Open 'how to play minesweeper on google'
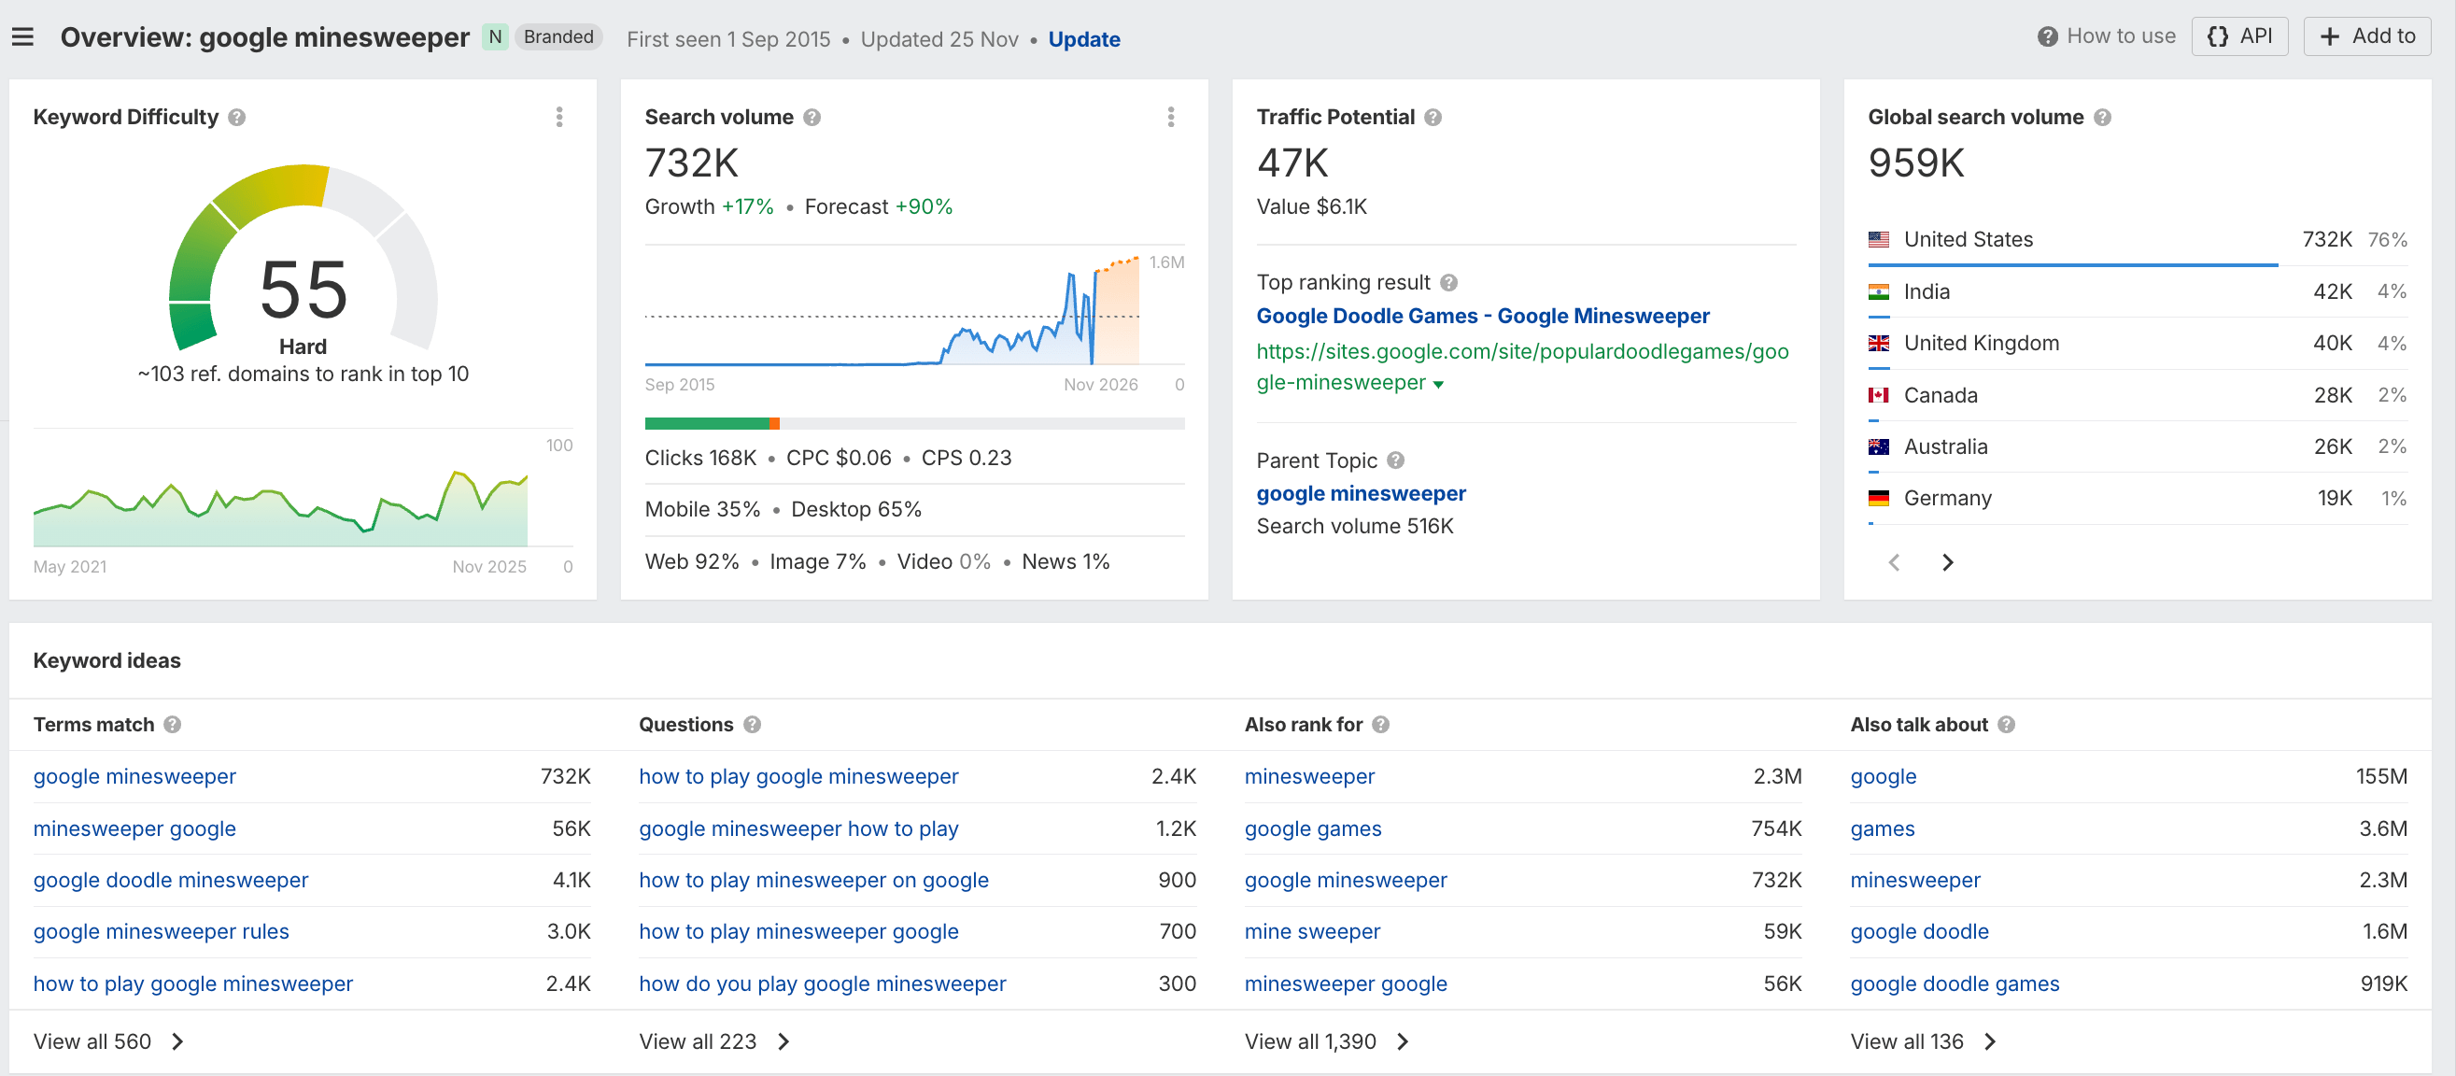The height and width of the screenshot is (1076, 2456). point(813,881)
